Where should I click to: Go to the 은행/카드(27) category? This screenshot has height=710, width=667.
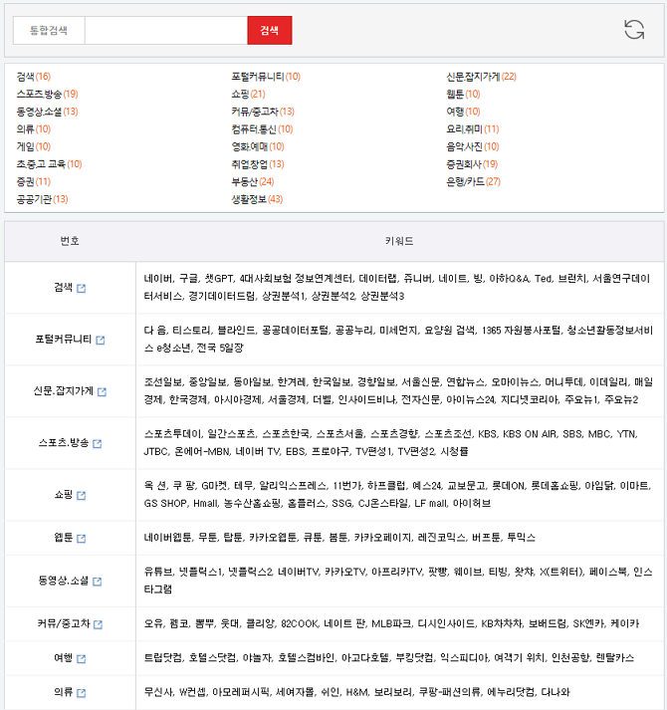[x=473, y=181]
